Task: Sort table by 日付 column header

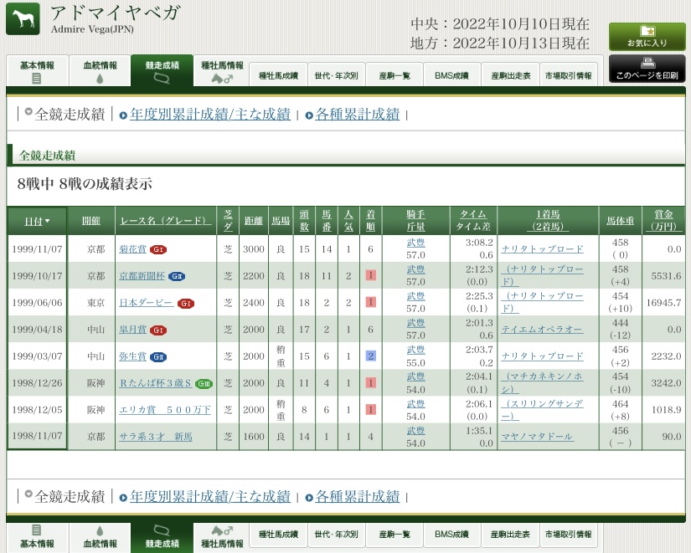Action: 37,221
